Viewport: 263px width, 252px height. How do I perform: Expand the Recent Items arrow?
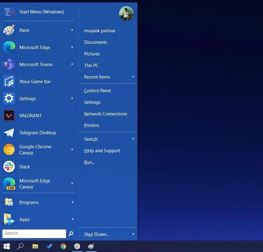tap(133, 77)
